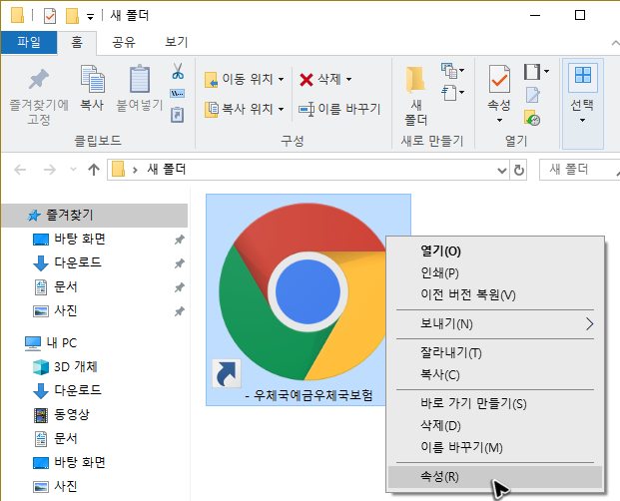
Task: Create a New folder (새 폴더) from ribbon
Action: click(415, 96)
